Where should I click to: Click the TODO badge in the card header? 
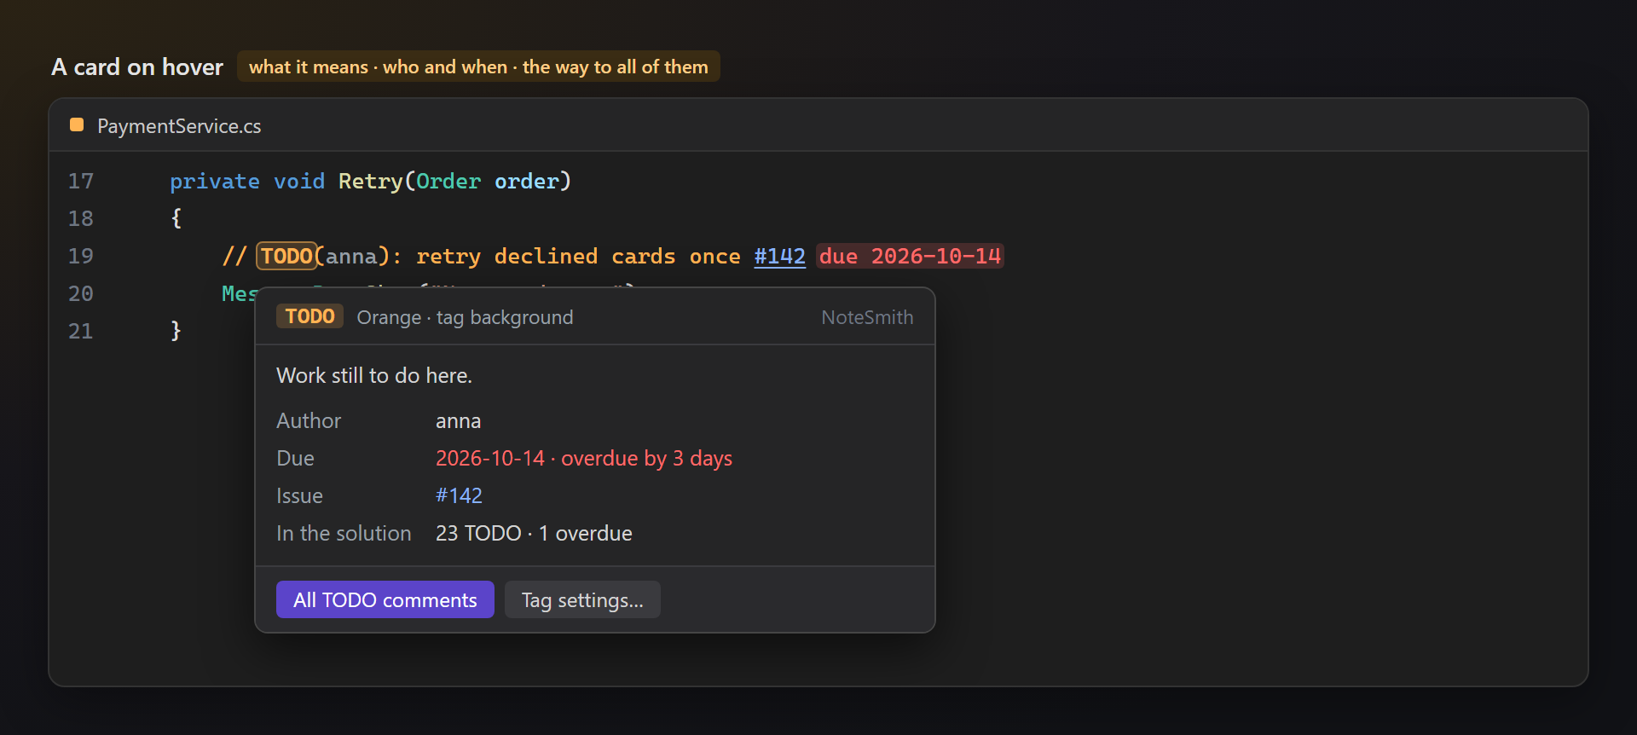[x=309, y=316]
